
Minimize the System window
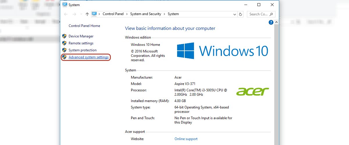pyautogui.click(x=245, y=5)
